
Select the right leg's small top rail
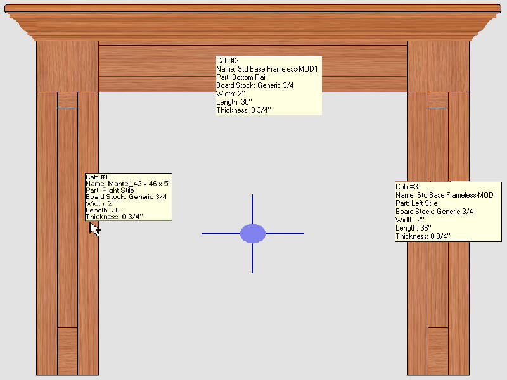438,100
